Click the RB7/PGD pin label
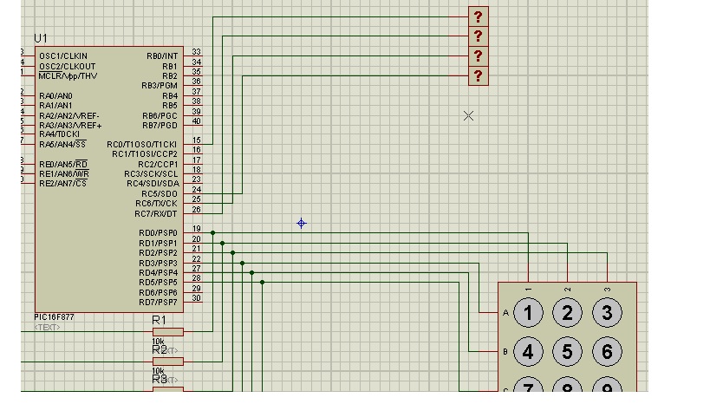Image resolution: width=710 pixels, height=404 pixels. (x=160, y=126)
